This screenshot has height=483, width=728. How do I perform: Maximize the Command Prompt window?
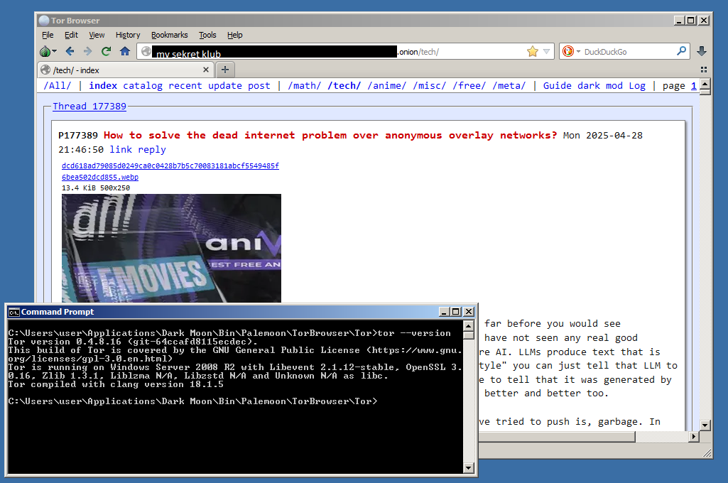pyautogui.click(x=456, y=312)
